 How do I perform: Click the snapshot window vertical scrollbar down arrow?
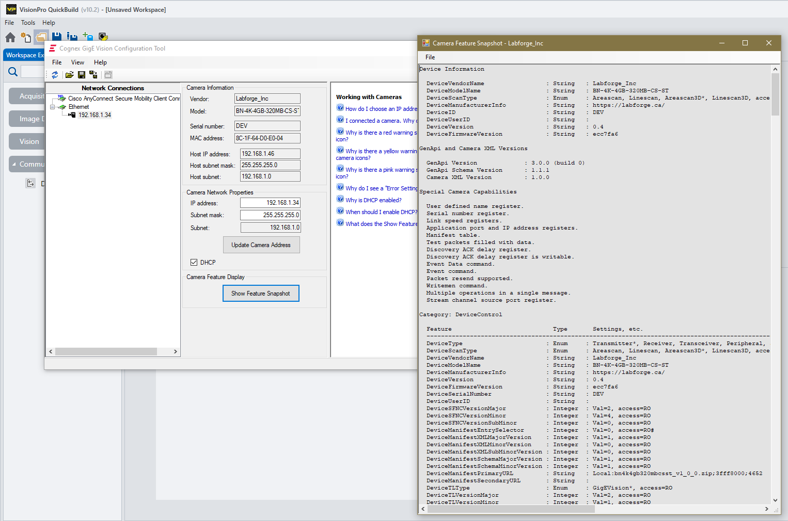(775, 500)
